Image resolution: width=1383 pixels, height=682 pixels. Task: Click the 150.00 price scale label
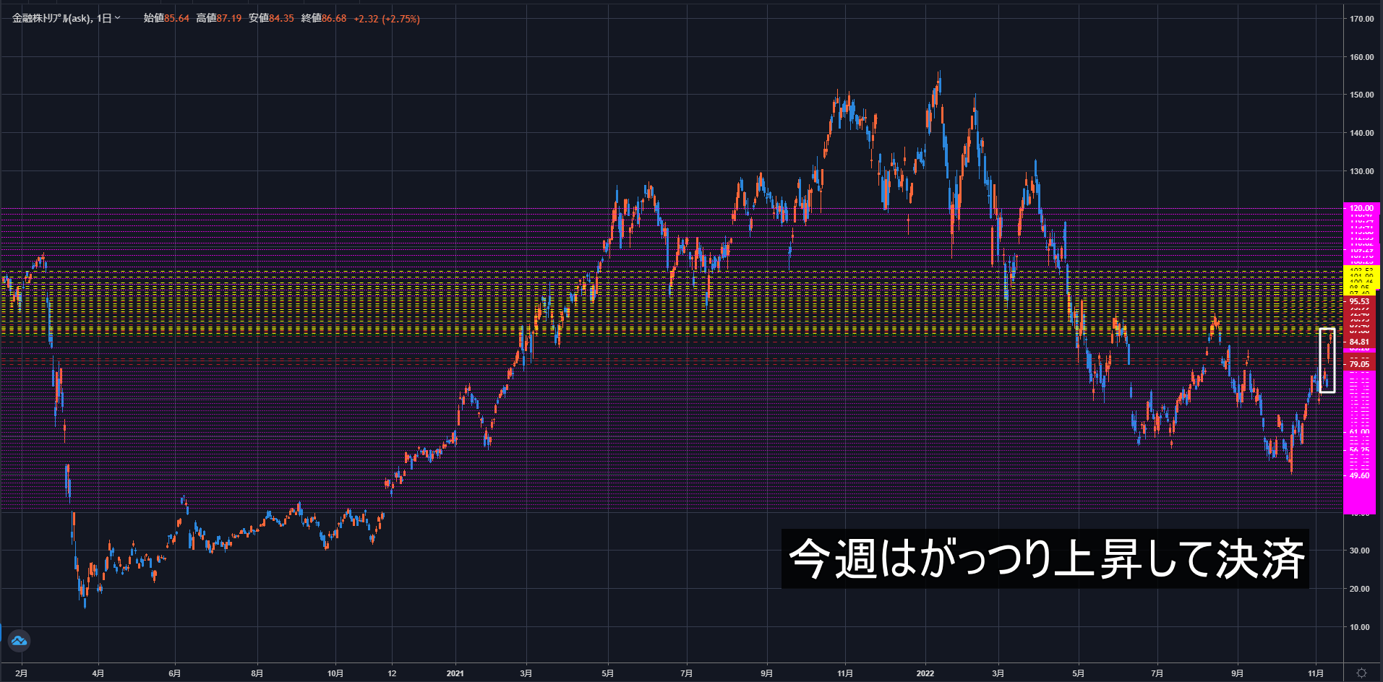[1362, 95]
